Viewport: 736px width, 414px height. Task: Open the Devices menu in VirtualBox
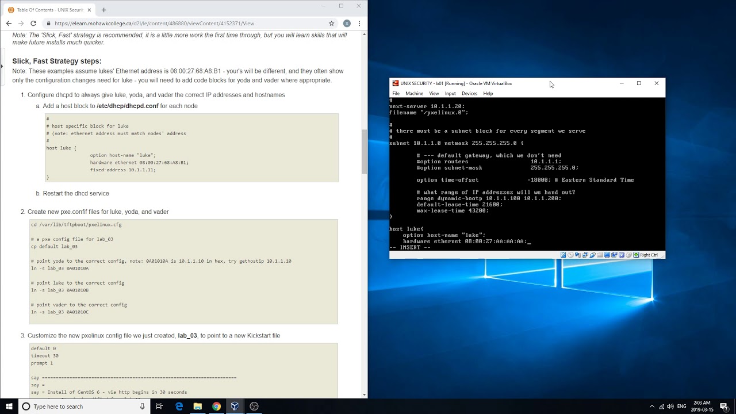click(x=469, y=93)
